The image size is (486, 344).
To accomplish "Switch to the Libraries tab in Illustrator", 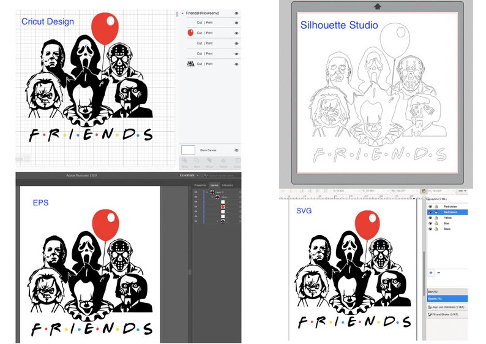I will tap(228, 185).
